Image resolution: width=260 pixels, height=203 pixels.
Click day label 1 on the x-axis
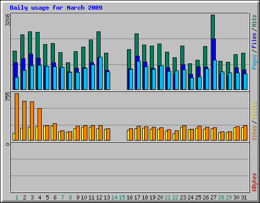(x=17, y=197)
